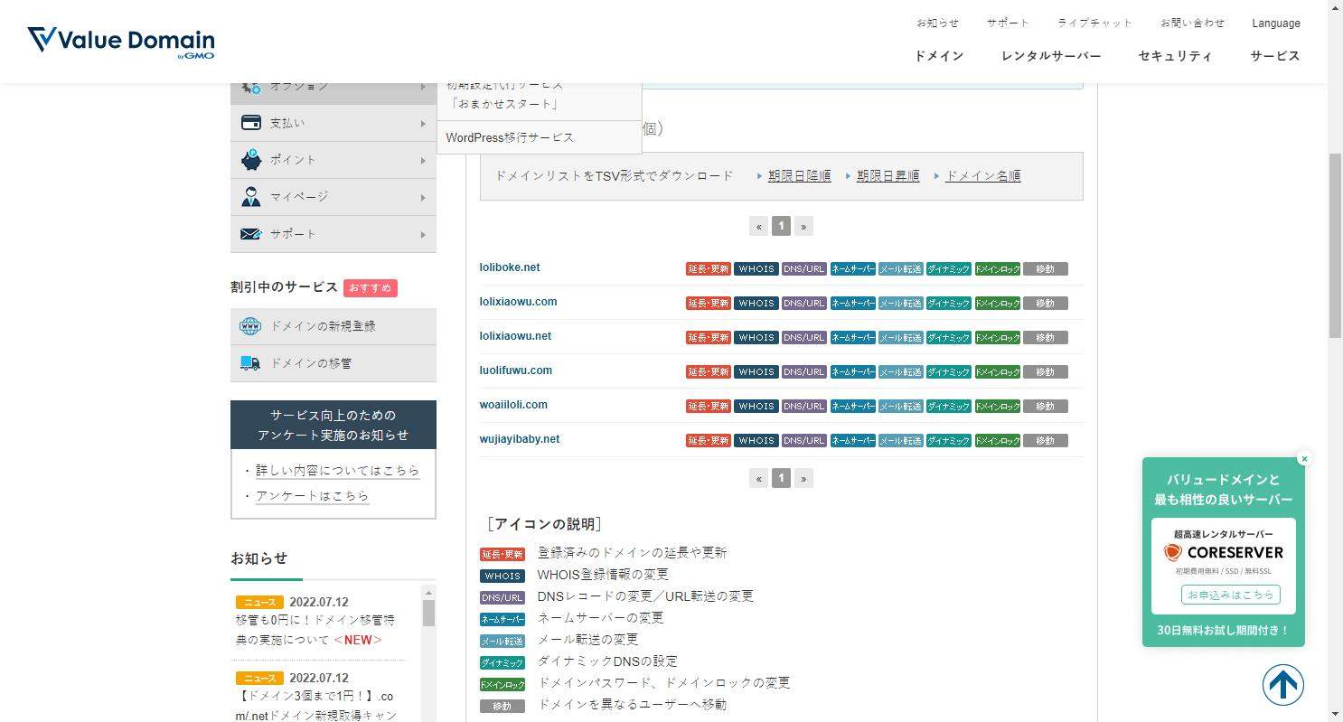Click 移動 badge for luolifuwu.com
This screenshot has height=722, width=1343.
point(1045,372)
